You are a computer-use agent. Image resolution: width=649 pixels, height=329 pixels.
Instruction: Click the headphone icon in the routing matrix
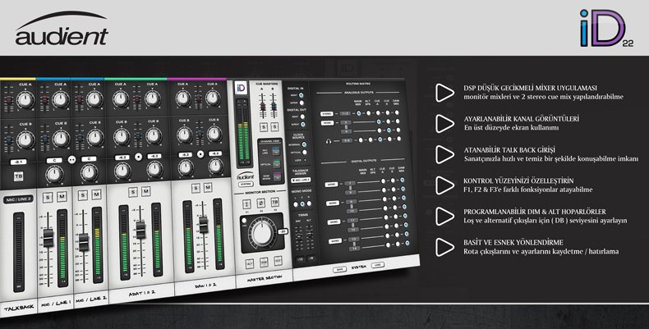pos(329,141)
